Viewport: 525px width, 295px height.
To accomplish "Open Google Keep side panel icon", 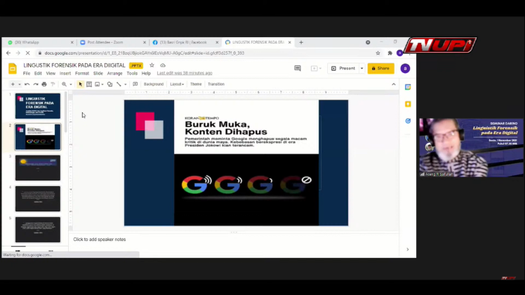I will point(408,104).
